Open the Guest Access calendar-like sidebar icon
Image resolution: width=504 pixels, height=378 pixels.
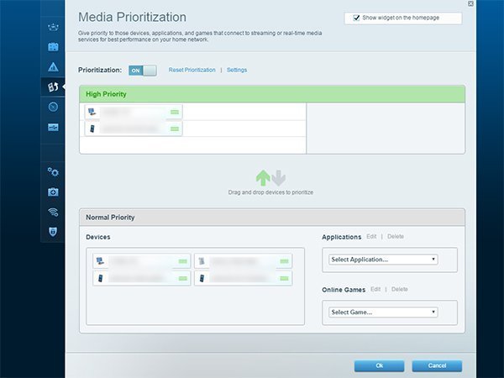pyautogui.click(x=53, y=47)
